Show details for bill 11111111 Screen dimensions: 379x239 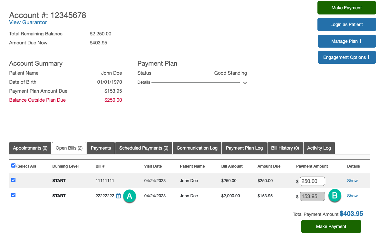[x=352, y=180]
